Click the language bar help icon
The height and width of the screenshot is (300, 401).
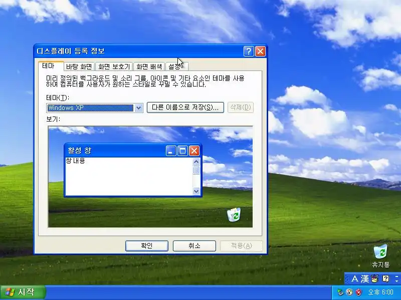point(385,278)
